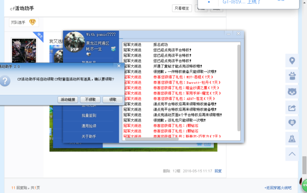The width and height of the screenshot is (307, 193).
Task: Click the 删除 link under the post
Action: (166, 171)
